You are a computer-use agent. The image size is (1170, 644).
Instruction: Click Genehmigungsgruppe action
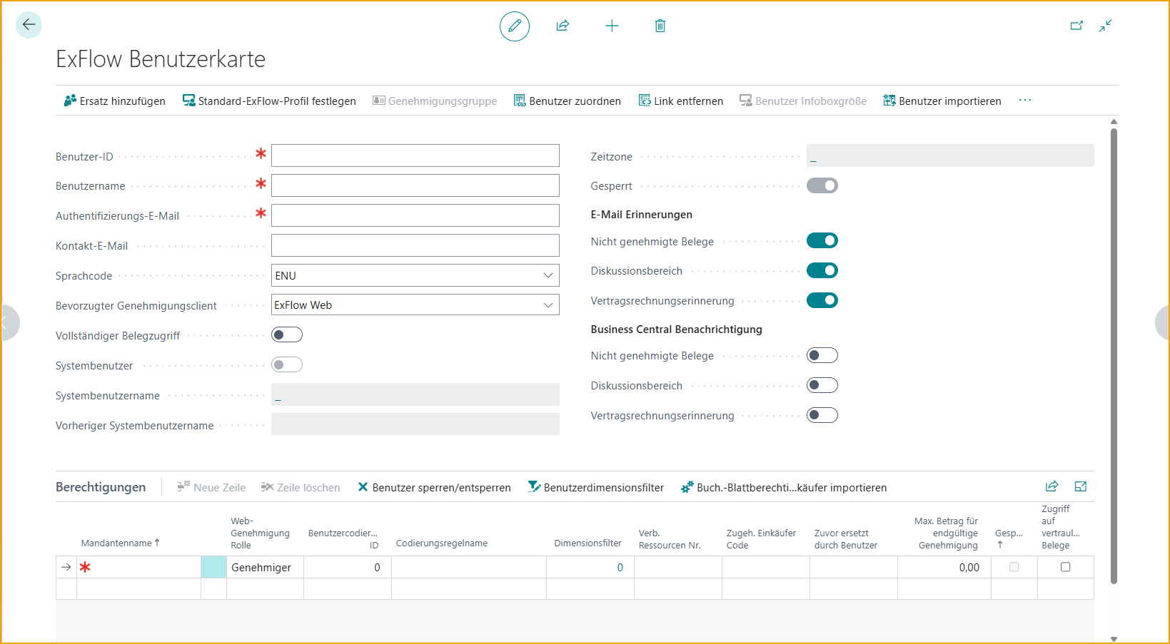tap(435, 101)
